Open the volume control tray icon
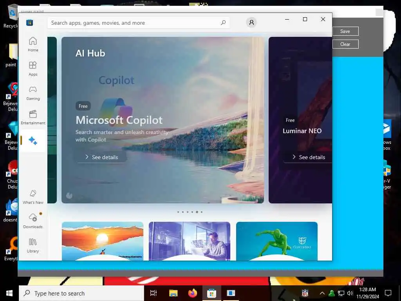Screen dimensions: 401x301 point(350,293)
